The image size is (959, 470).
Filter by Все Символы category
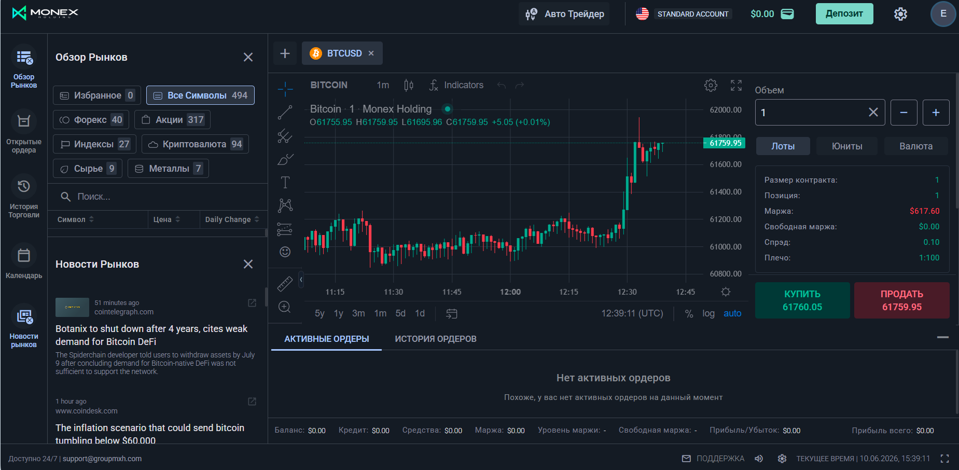200,95
